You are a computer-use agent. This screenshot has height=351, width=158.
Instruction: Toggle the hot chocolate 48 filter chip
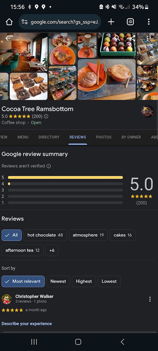(x=45, y=235)
